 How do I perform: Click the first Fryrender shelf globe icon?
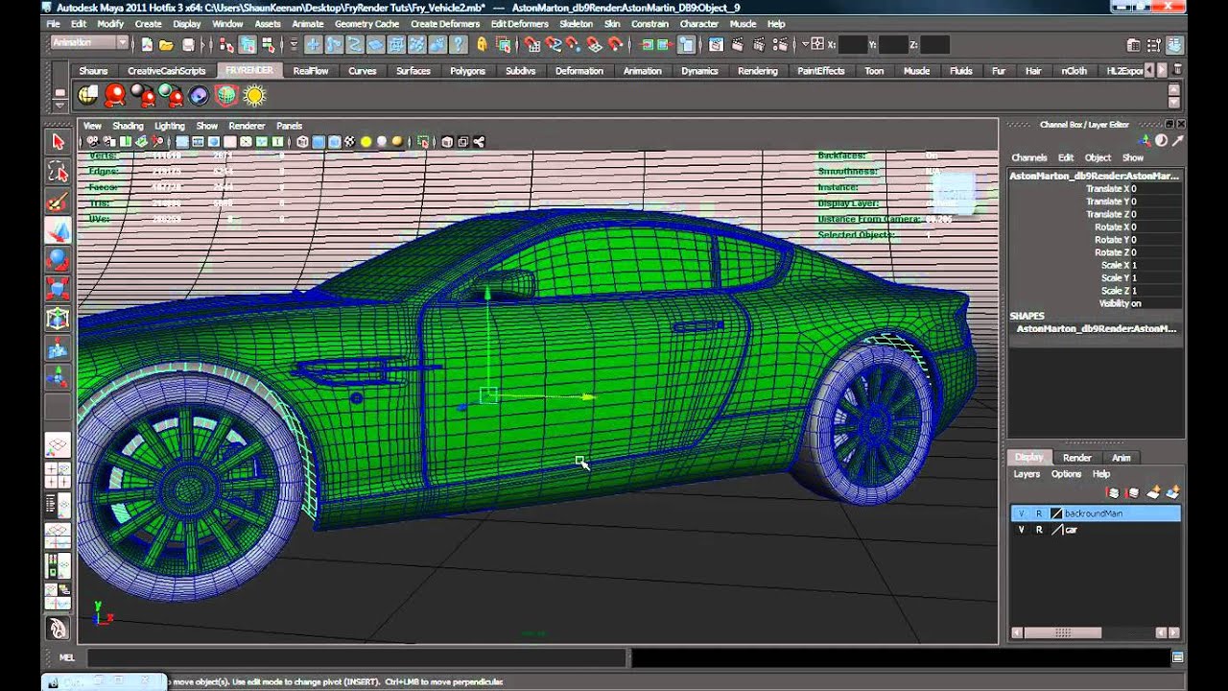(88, 95)
